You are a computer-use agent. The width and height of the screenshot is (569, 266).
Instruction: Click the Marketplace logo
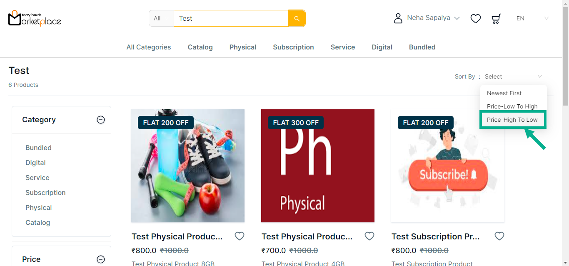coord(35,18)
